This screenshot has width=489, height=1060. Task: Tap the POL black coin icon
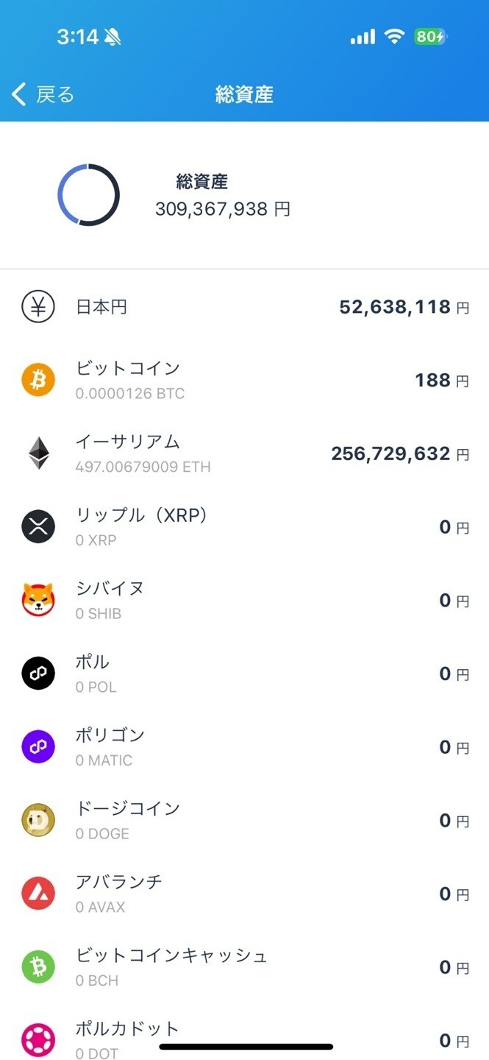pos(38,673)
